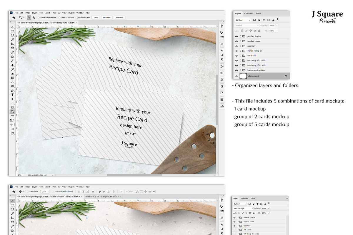The height and width of the screenshot is (235, 353).
Task: Click the Fill Screen button
Action: (x=119, y=18)
